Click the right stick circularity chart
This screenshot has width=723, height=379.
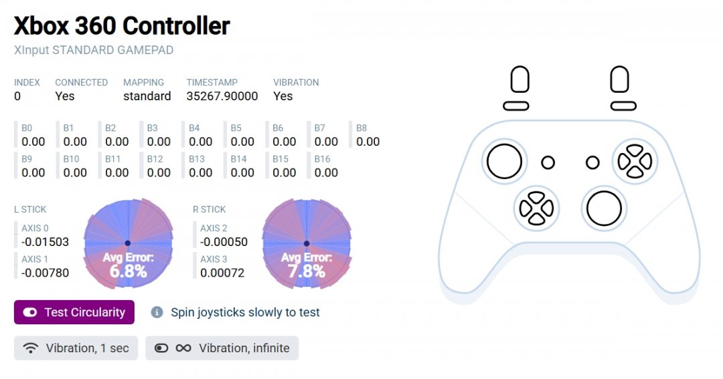(306, 243)
